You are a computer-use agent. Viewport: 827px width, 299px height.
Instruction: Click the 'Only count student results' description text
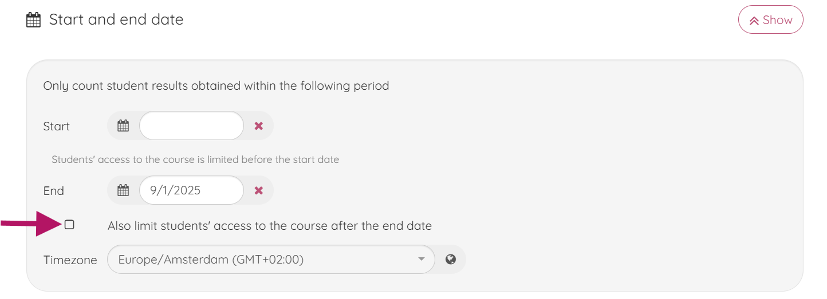216,86
